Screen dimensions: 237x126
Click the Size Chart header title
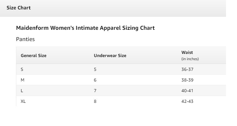click(x=19, y=8)
